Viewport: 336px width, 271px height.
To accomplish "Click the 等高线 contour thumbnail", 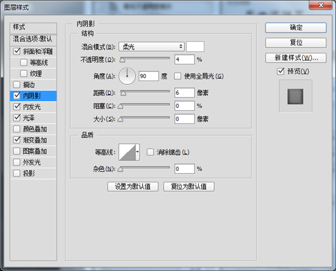I will coord(127,152).
